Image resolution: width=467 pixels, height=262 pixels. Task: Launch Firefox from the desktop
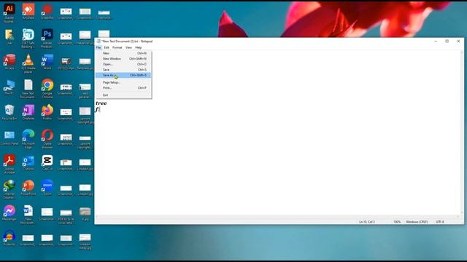point(47,112)
